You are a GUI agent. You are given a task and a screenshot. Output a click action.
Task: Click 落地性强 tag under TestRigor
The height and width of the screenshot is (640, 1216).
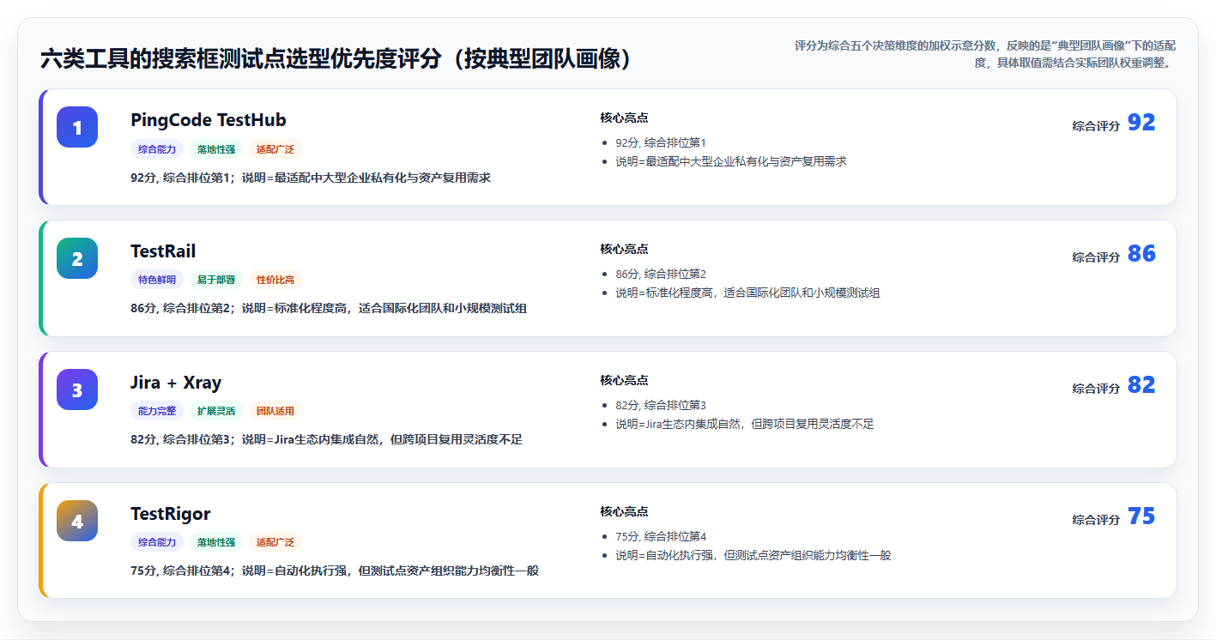coord(216,542)
